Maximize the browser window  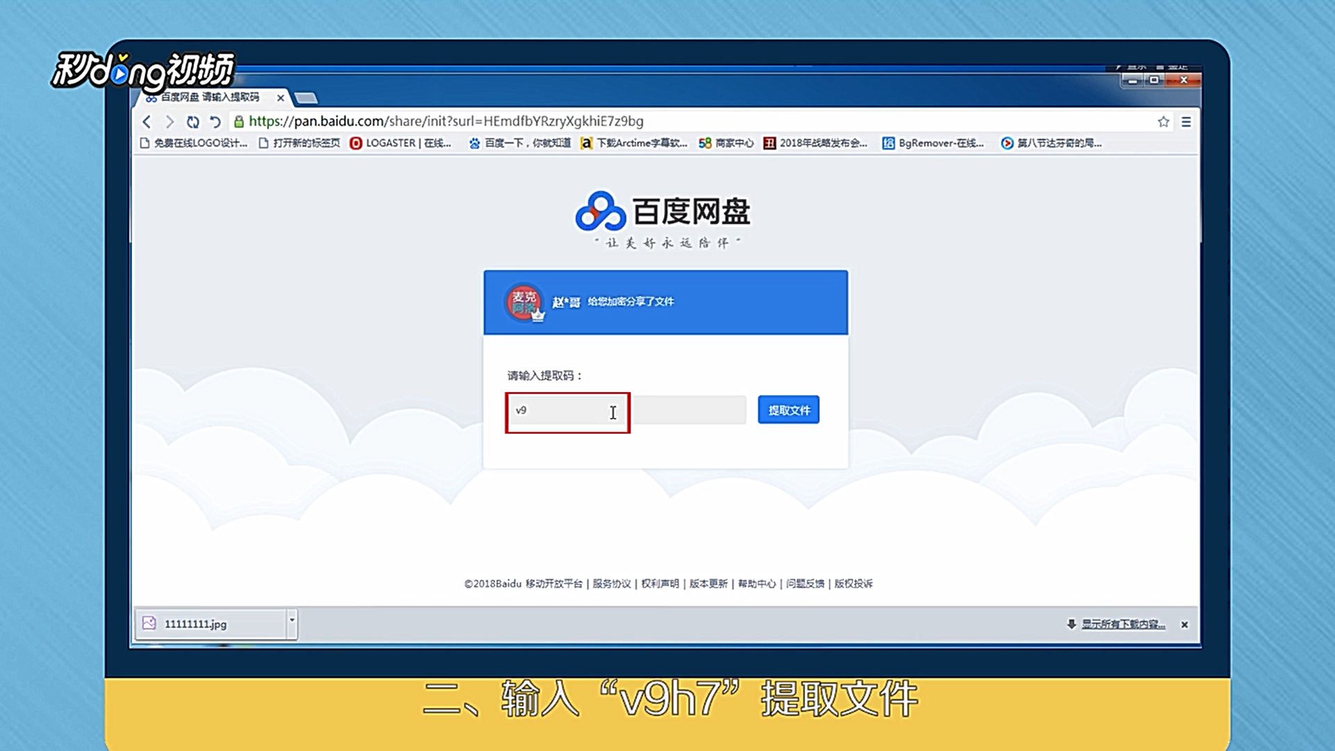click(1154, 81)
